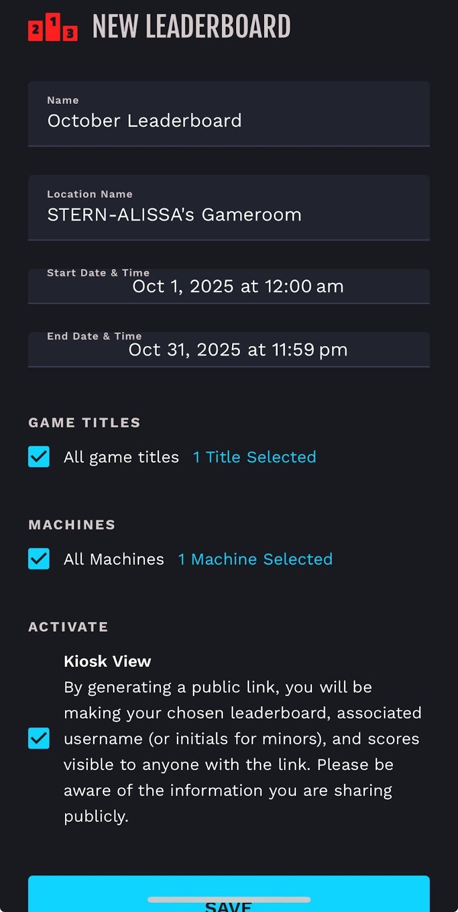Screen dimensions: 458x912
Task: Click the red podium leaderboard icon
Action: pos(52,27)
